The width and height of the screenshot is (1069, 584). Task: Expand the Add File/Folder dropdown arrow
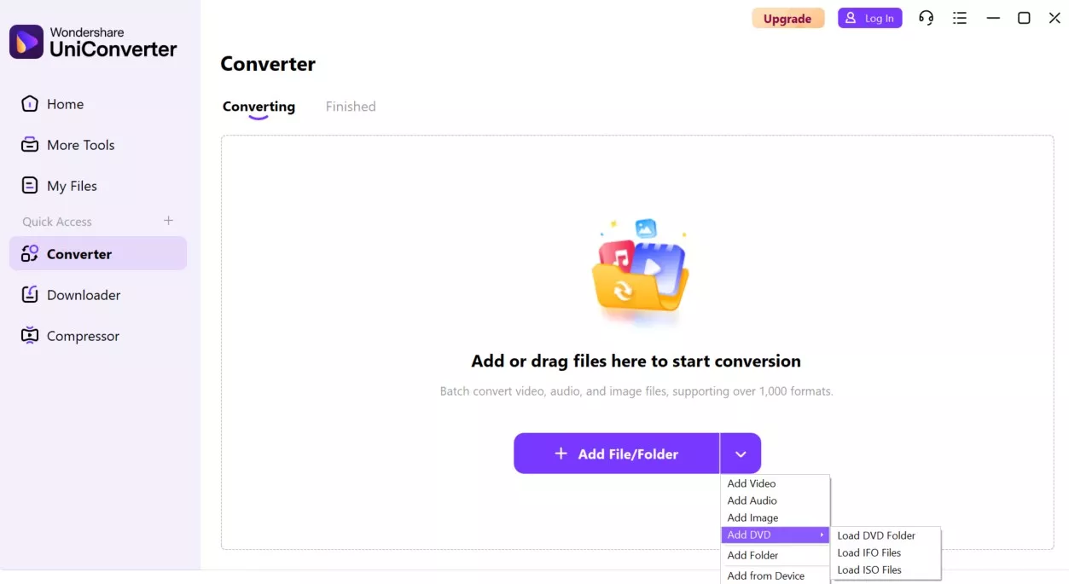point(741,453)
